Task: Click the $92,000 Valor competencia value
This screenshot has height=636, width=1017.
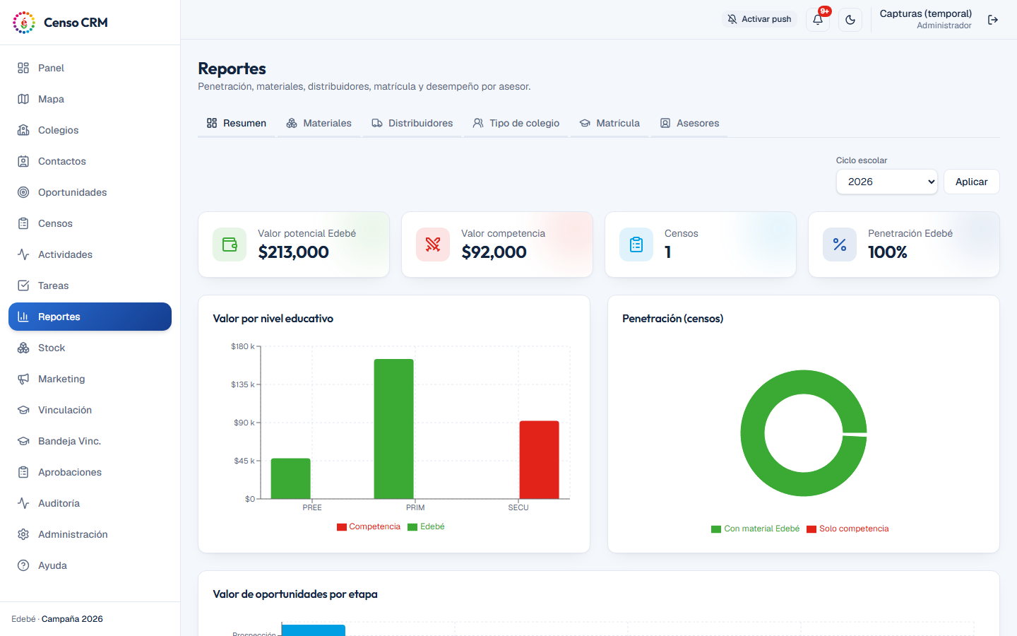Action: tap(494, 252)
